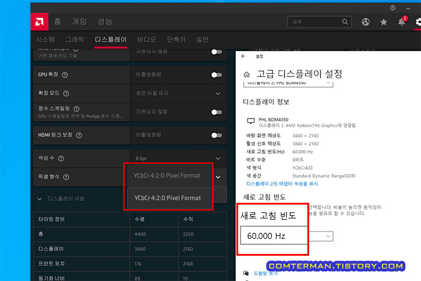Image resolution: width=421 pixels, height=281 pixels.
Task: Show help for GPU 확장
Action: pos(65,75)
